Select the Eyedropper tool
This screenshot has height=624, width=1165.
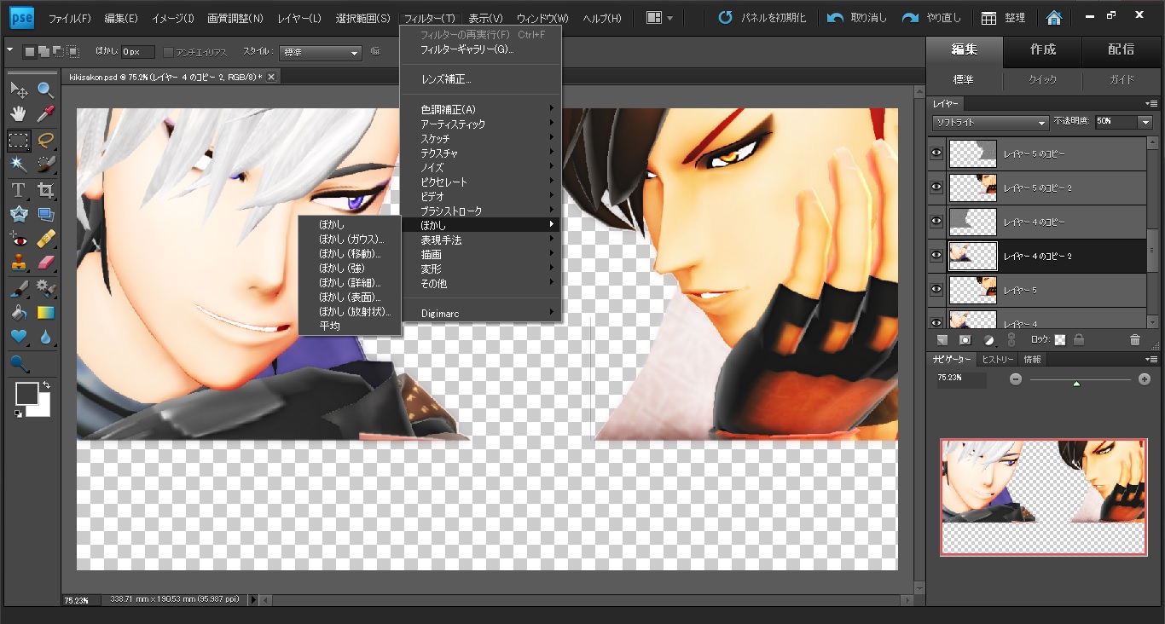[46, 113]
